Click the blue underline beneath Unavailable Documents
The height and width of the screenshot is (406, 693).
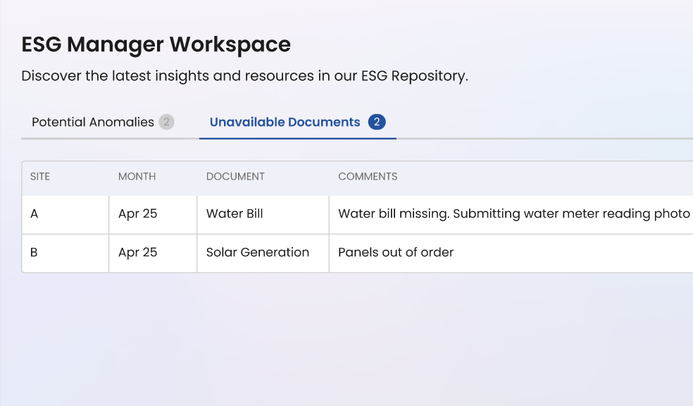(x=297, y=139)
